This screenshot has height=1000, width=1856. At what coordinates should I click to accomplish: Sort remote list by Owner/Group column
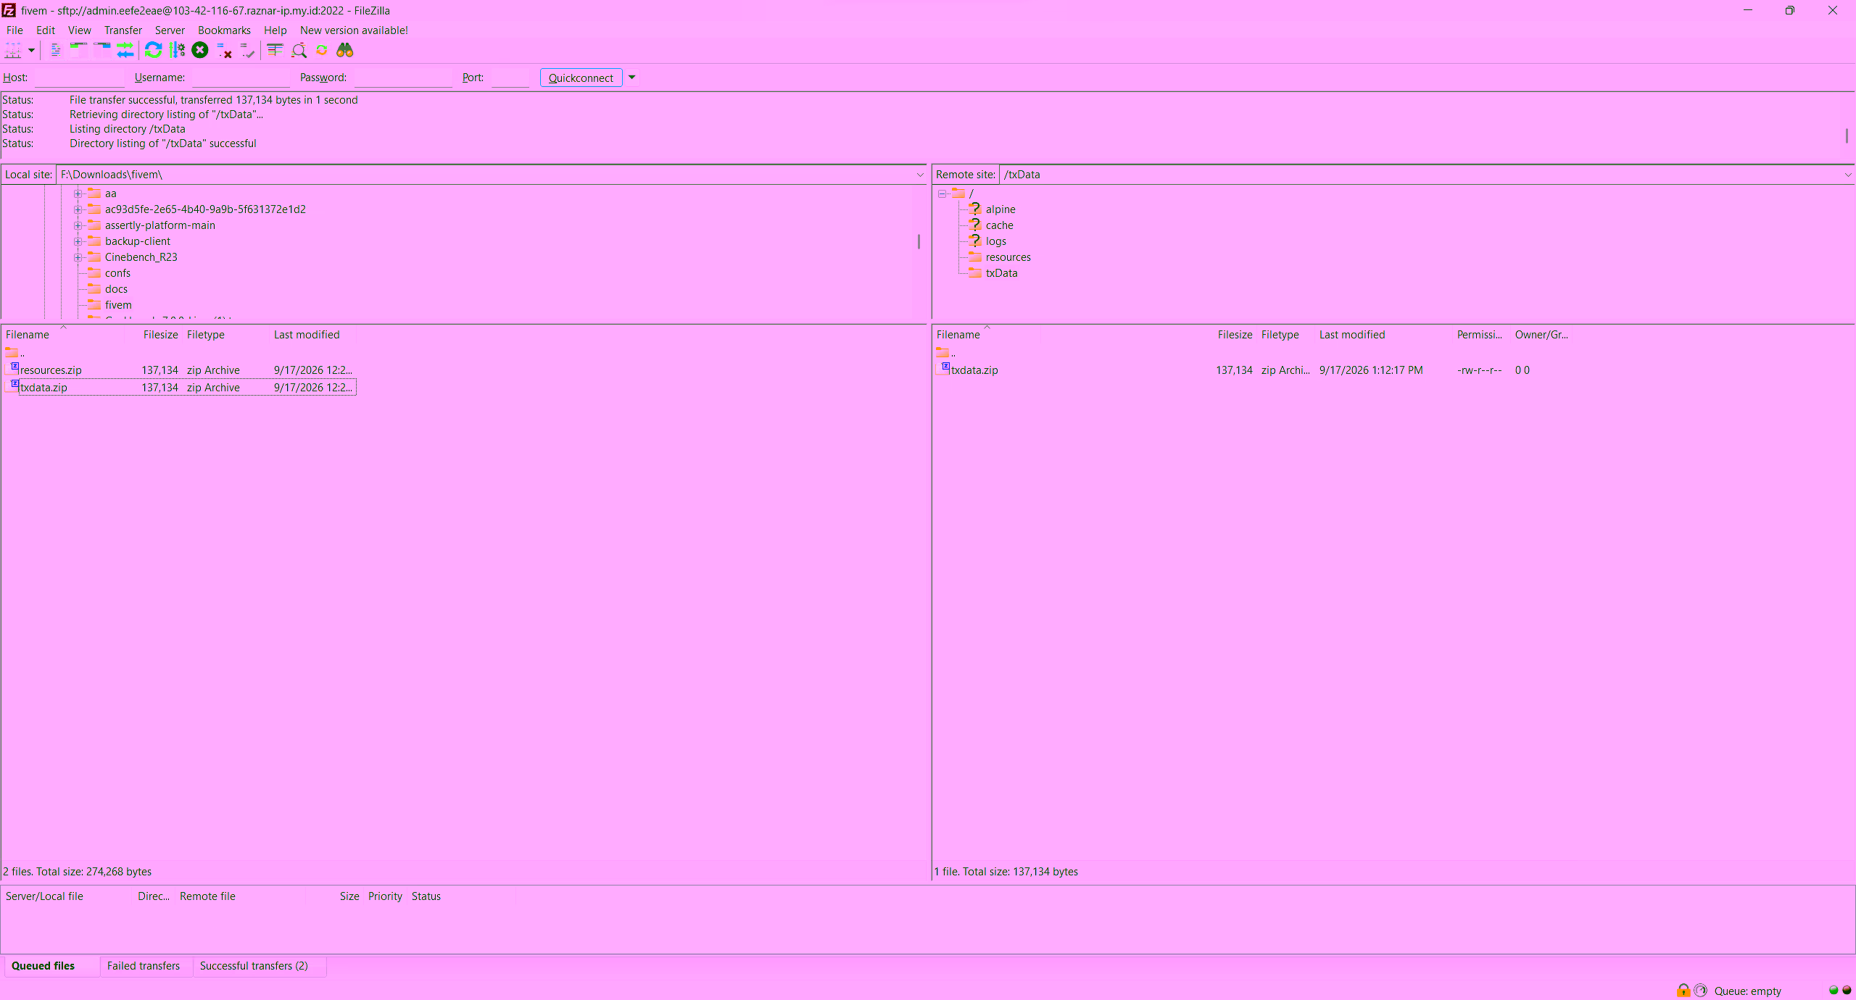[x=1541, y=335]
